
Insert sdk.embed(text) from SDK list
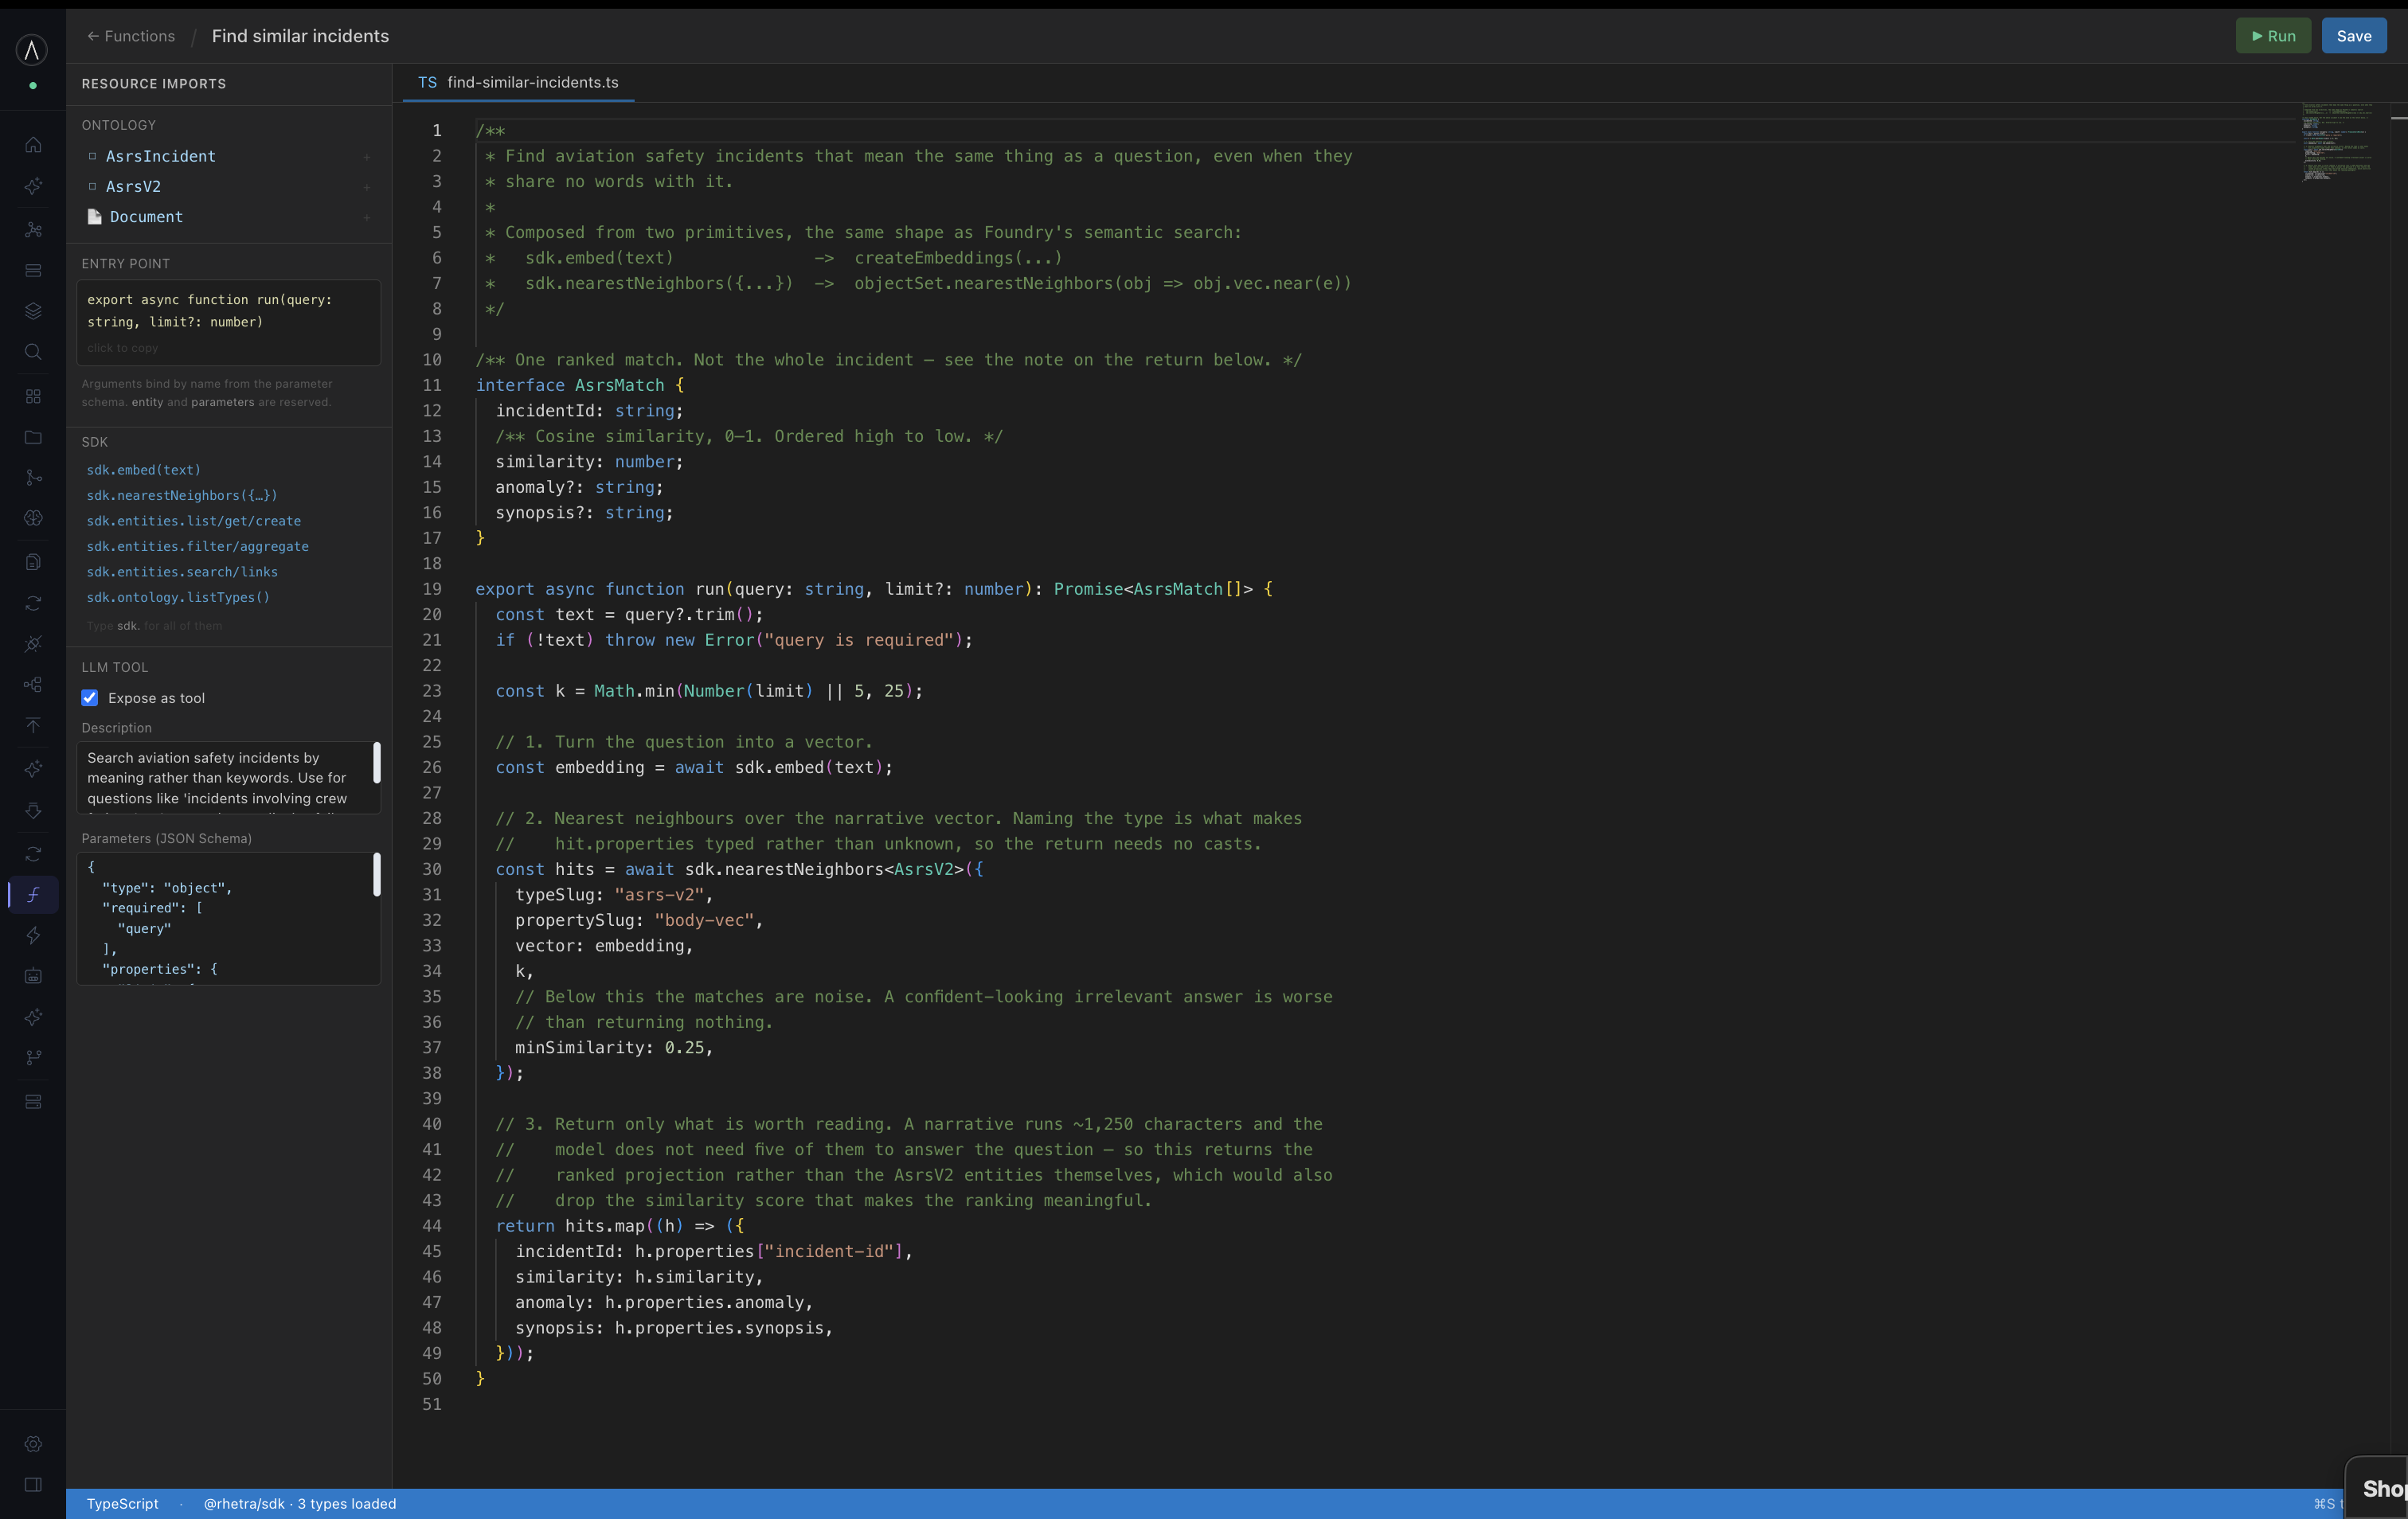(x=143, y=470)
